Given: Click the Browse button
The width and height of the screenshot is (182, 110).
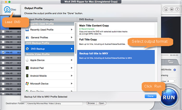Looking at the screenshot, I should tap(91, 103).
